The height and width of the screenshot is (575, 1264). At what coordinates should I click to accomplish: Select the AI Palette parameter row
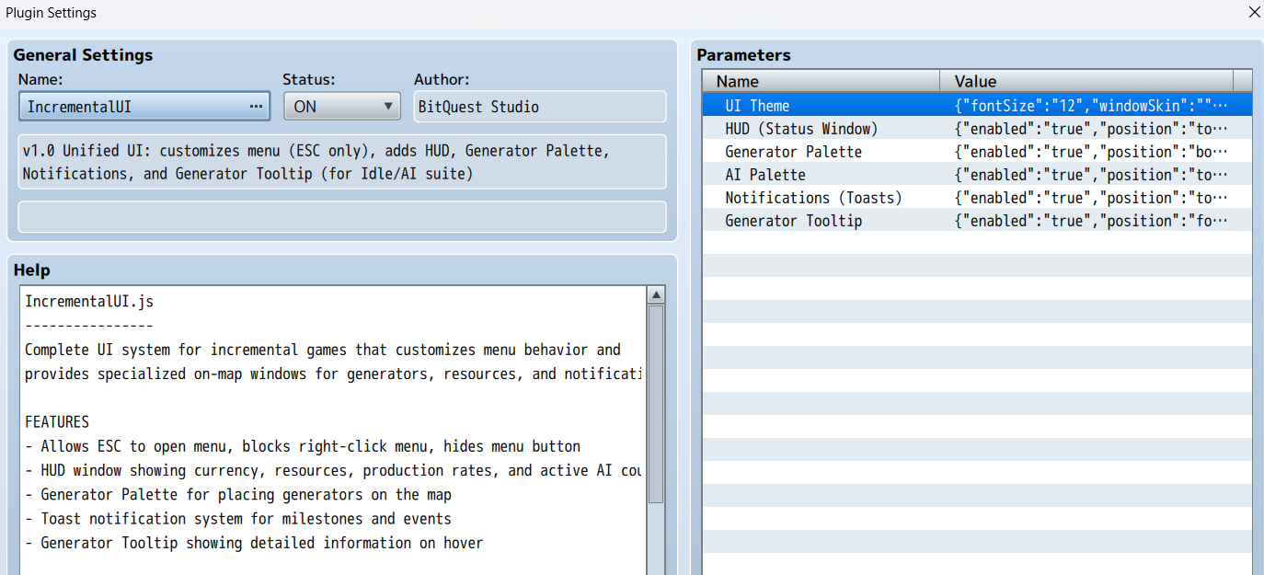(x=764, y=175)
